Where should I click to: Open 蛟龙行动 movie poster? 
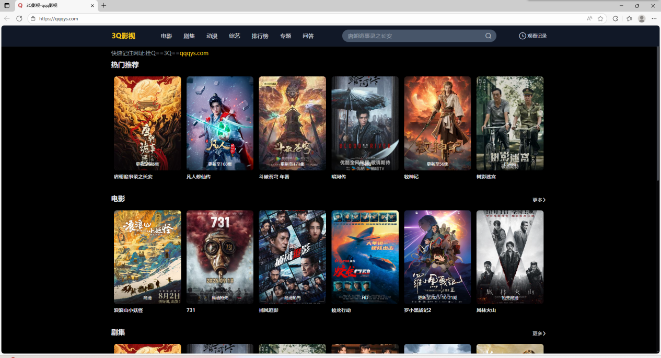coord(365,257)
